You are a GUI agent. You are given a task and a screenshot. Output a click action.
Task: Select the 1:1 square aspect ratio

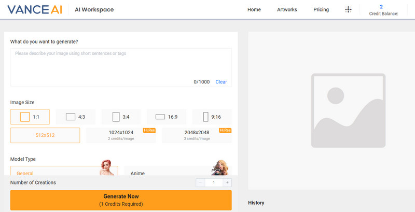(30, 117)
